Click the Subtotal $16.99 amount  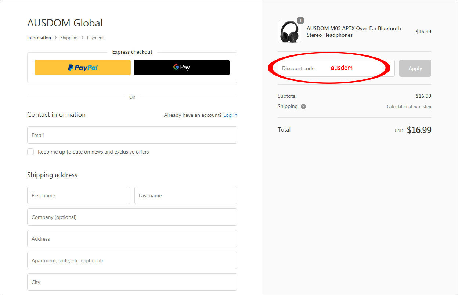[423, 96]
